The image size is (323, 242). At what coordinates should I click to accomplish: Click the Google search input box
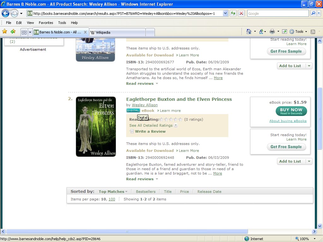pyautogui.click(x=278, y=14)
